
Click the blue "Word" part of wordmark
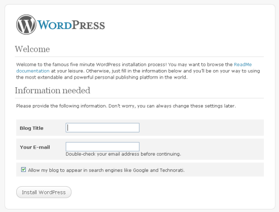[x=54, y=25]
